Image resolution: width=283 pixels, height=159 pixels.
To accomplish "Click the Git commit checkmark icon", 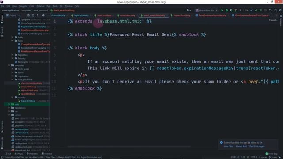I will (256, 11).
